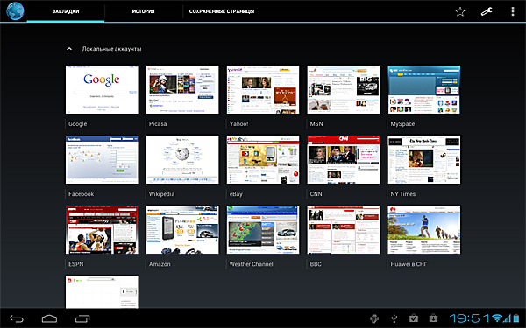Launch the Weather Channel bookmark
This screenshot has width=526, height=328.
[263, 229]
